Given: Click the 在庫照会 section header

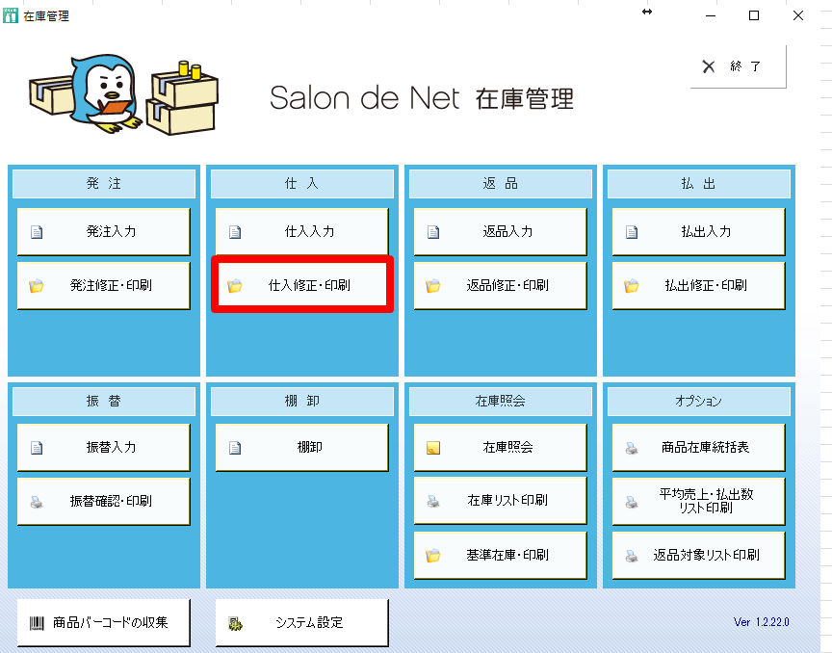Looking at the screenshot, I should (x=501, y=402).
